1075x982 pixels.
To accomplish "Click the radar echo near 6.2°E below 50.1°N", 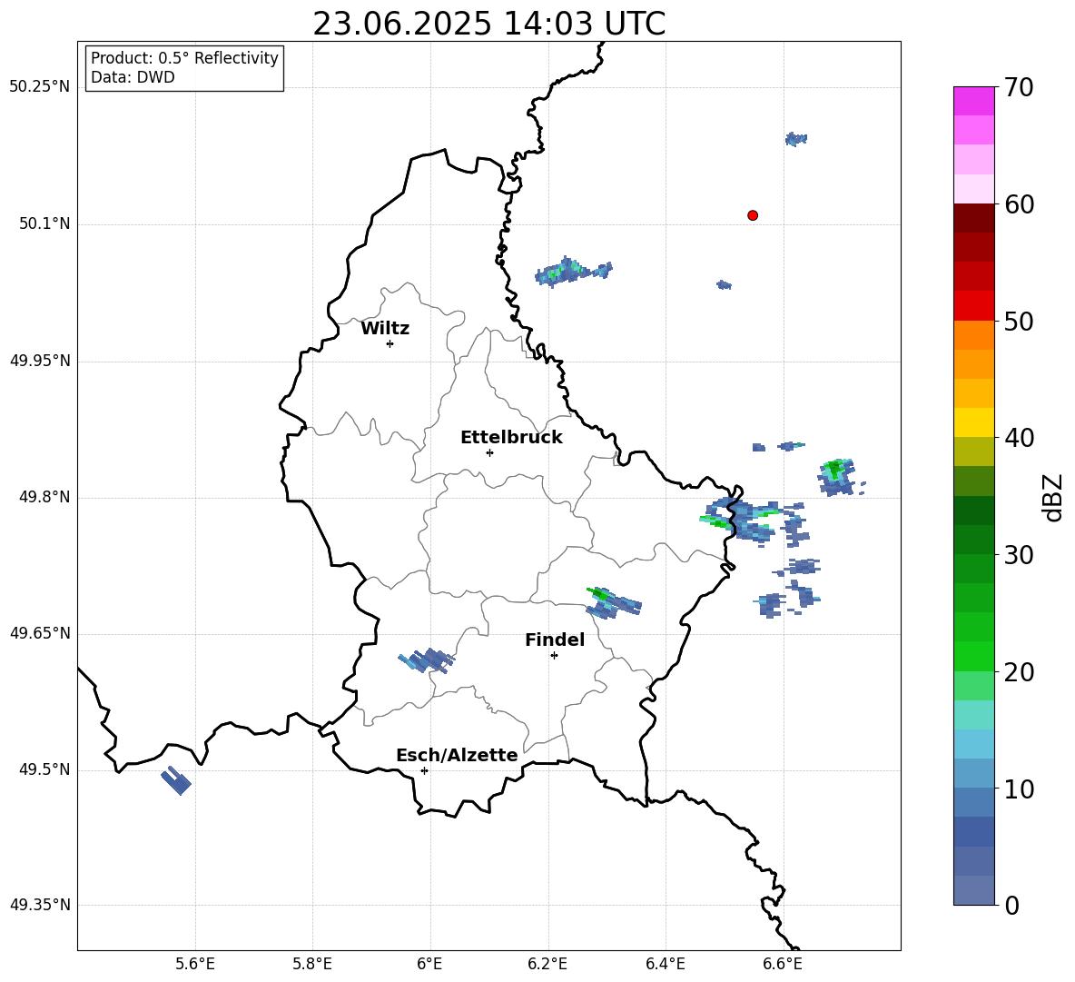I will 573,272.
